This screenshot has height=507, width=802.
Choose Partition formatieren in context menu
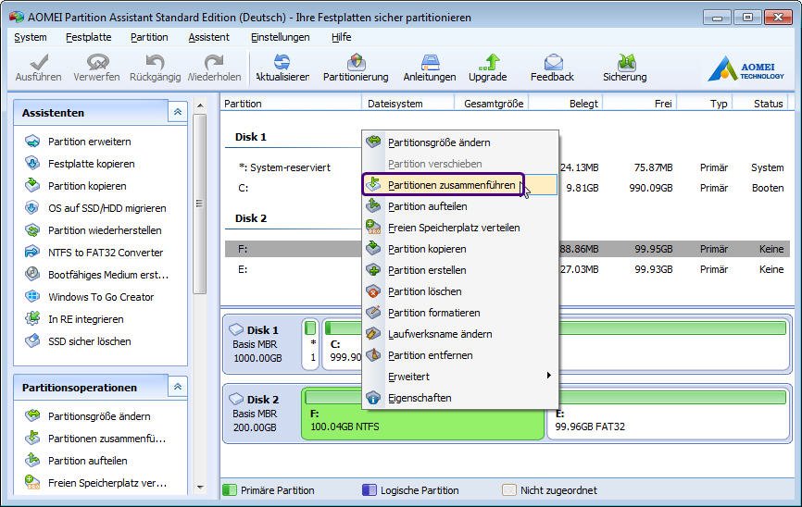click(x=460, y=313)
